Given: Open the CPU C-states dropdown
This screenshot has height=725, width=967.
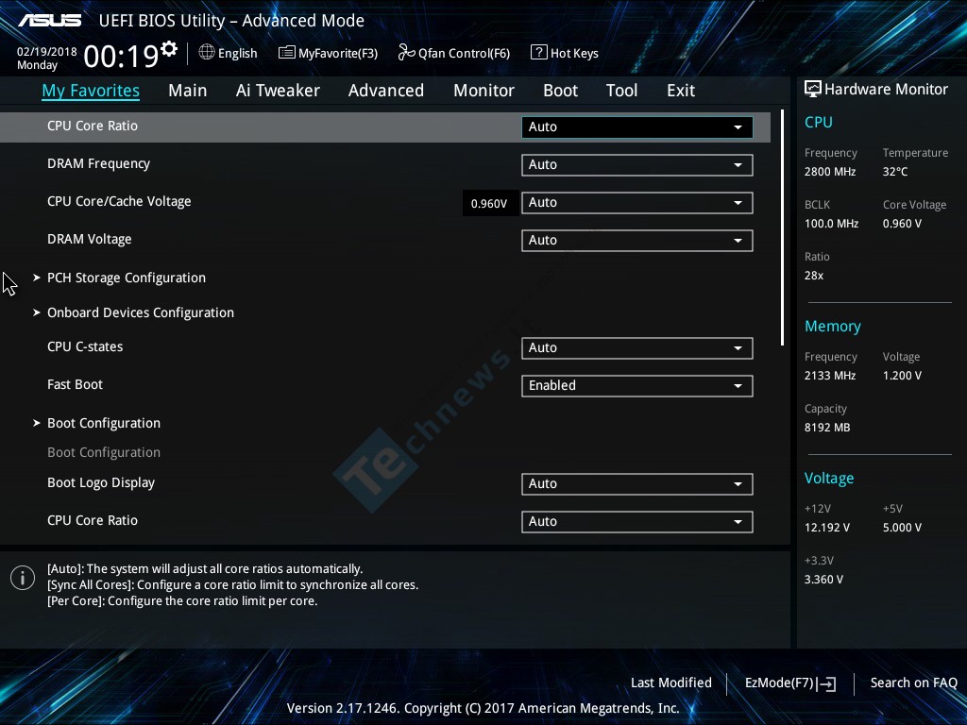Looking at the screenshot, I should [637, 347].
